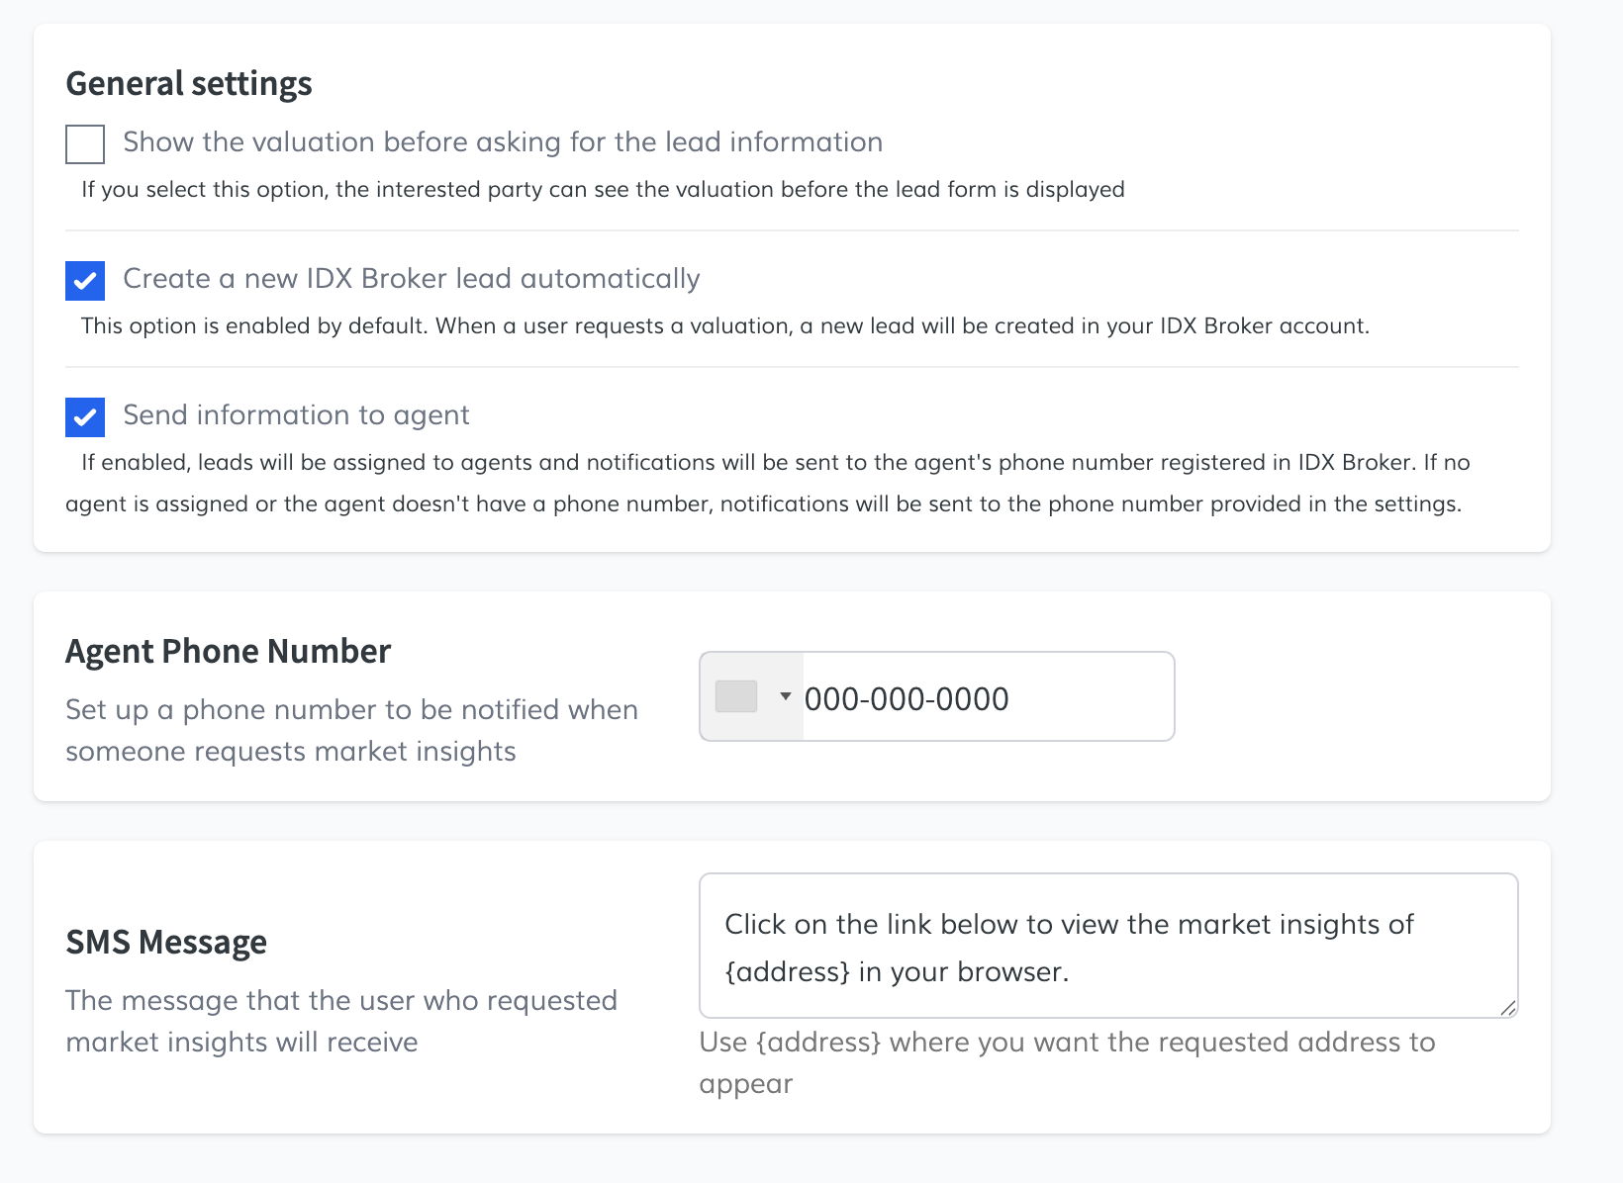Click into the SMS message text area
Image resolution: width=1623 pixels, height=1183 pixels.
(x=1107, y=946)
